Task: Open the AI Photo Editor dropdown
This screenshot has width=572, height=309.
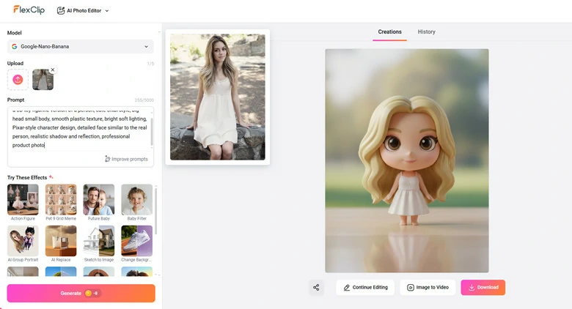Action: (x=83, y=10)
